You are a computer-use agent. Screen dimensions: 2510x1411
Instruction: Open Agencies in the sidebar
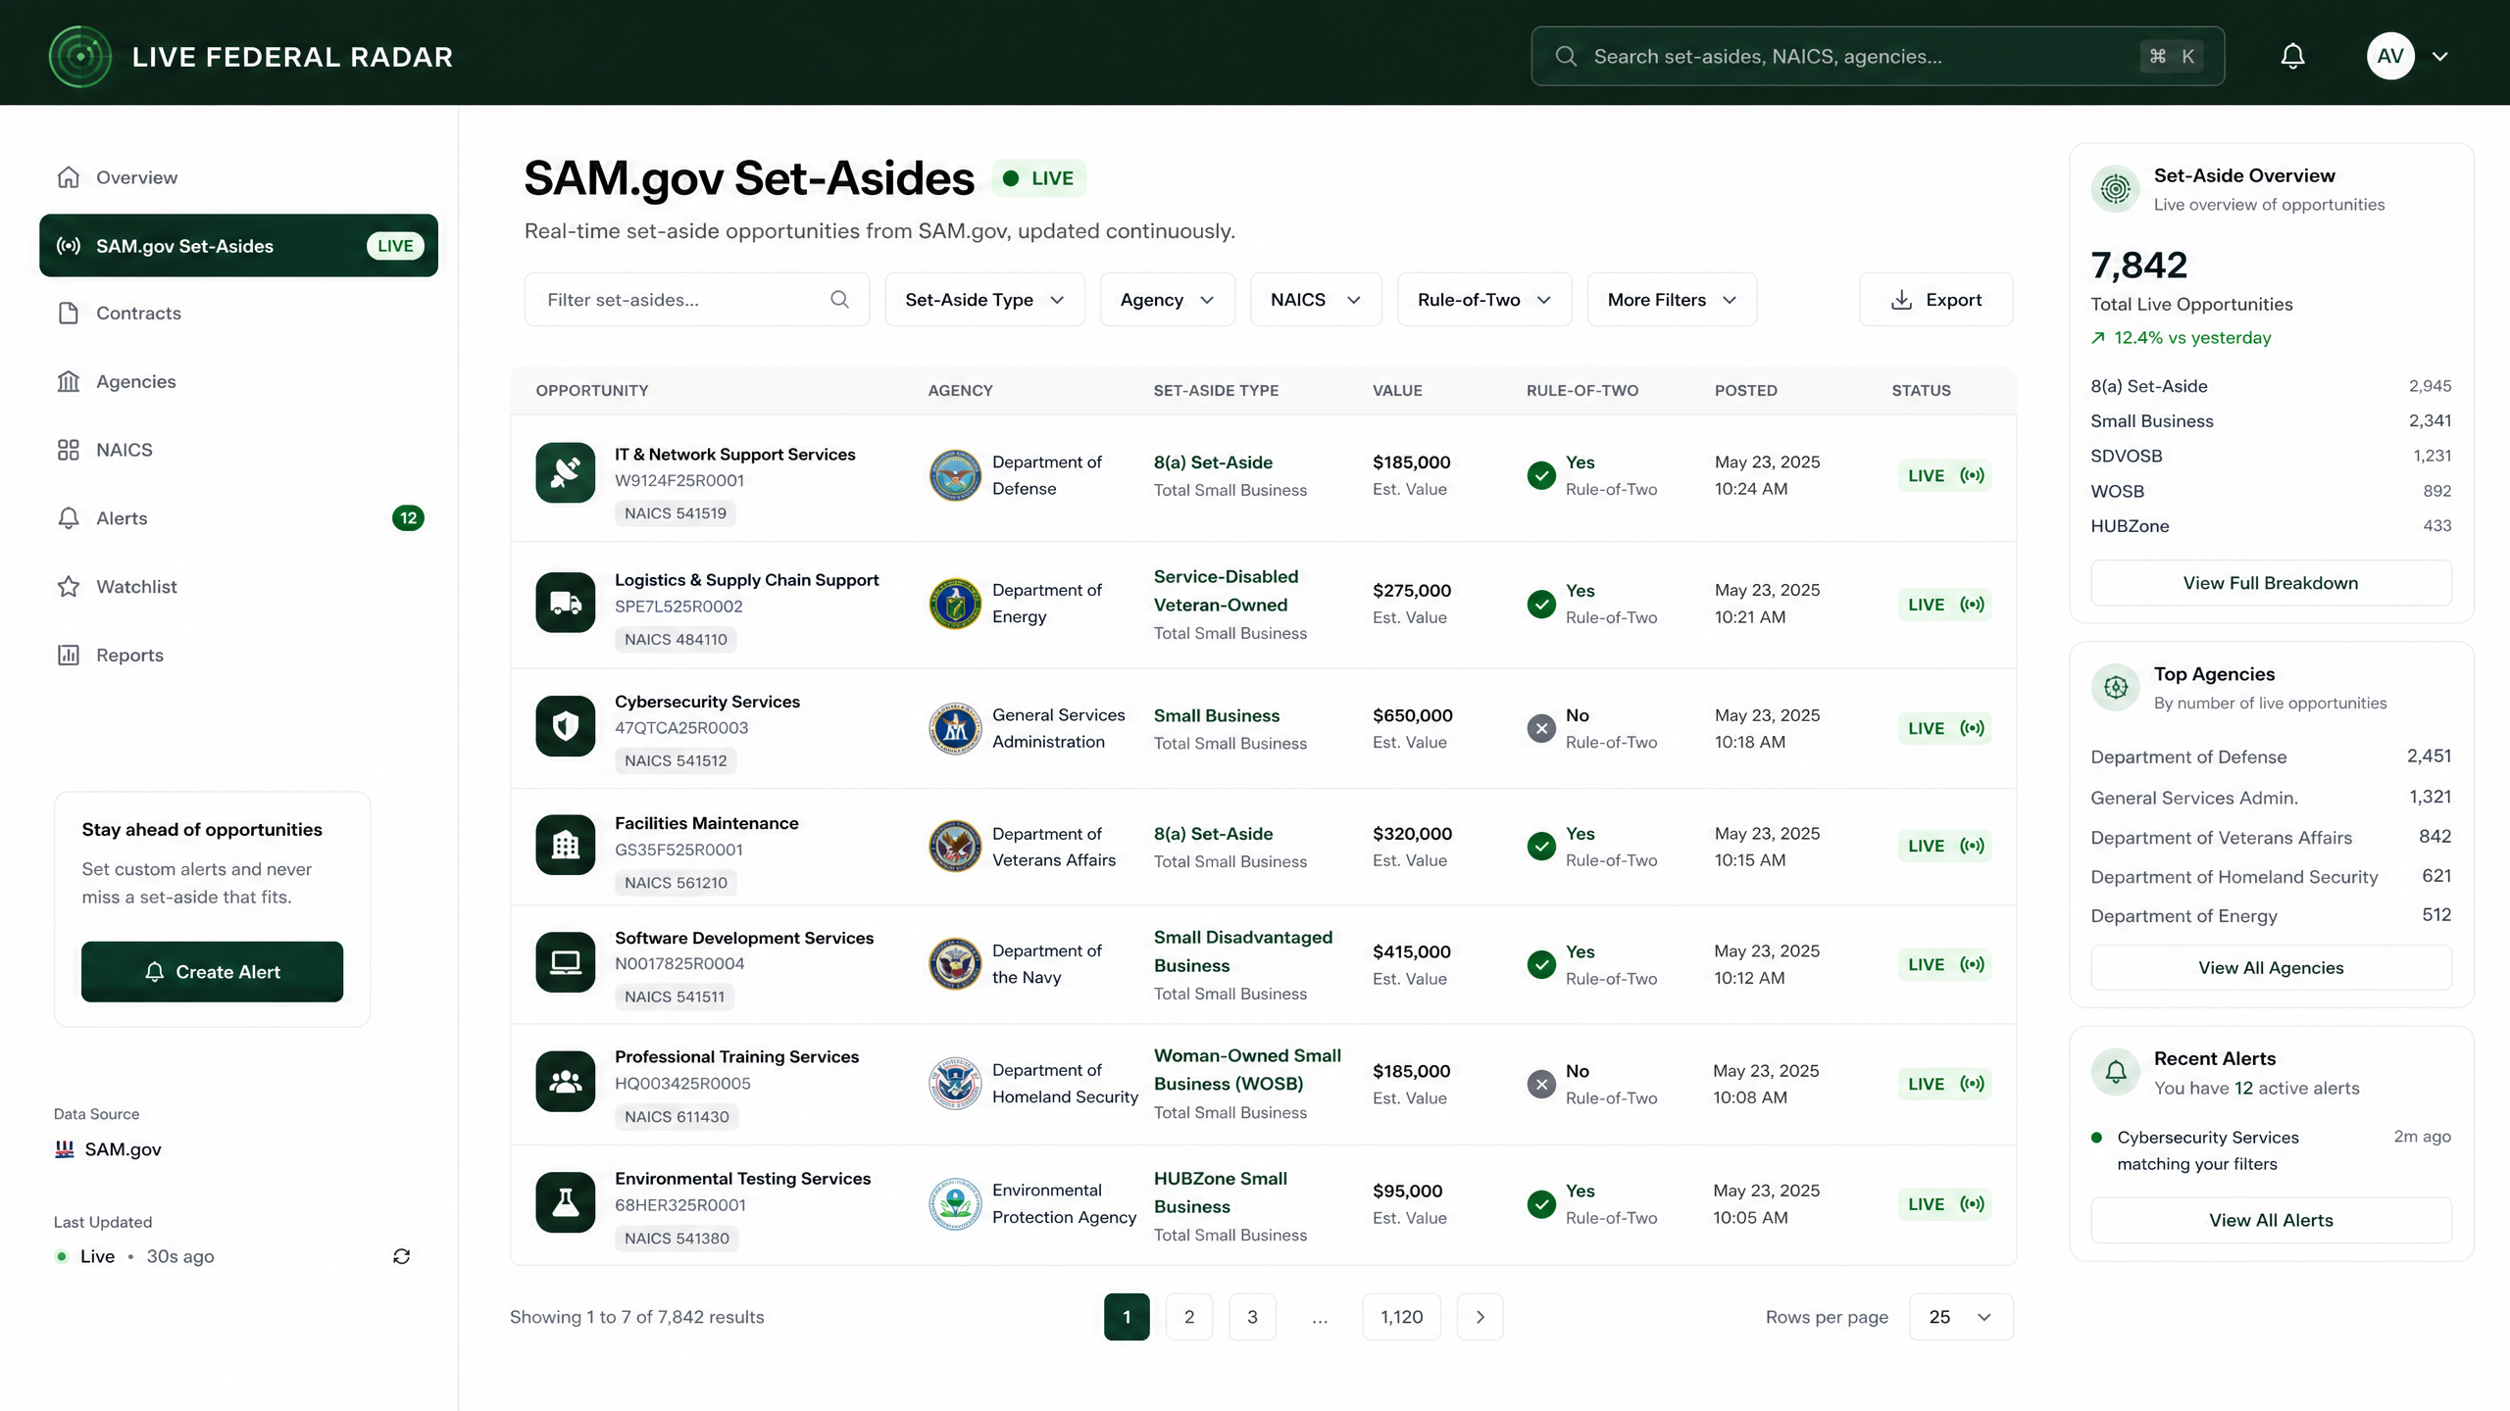tap(238, 381)
